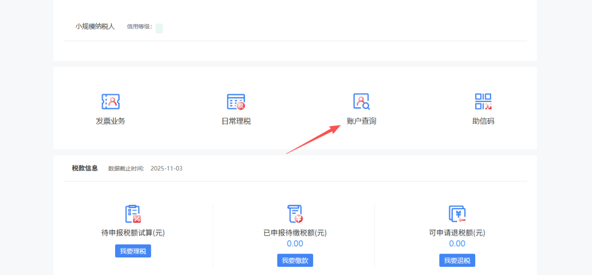Image resolution: width=592 pixels, height=275 pixels.
Task: Open the 助信码 QR code icon
Action: [483, 101]
